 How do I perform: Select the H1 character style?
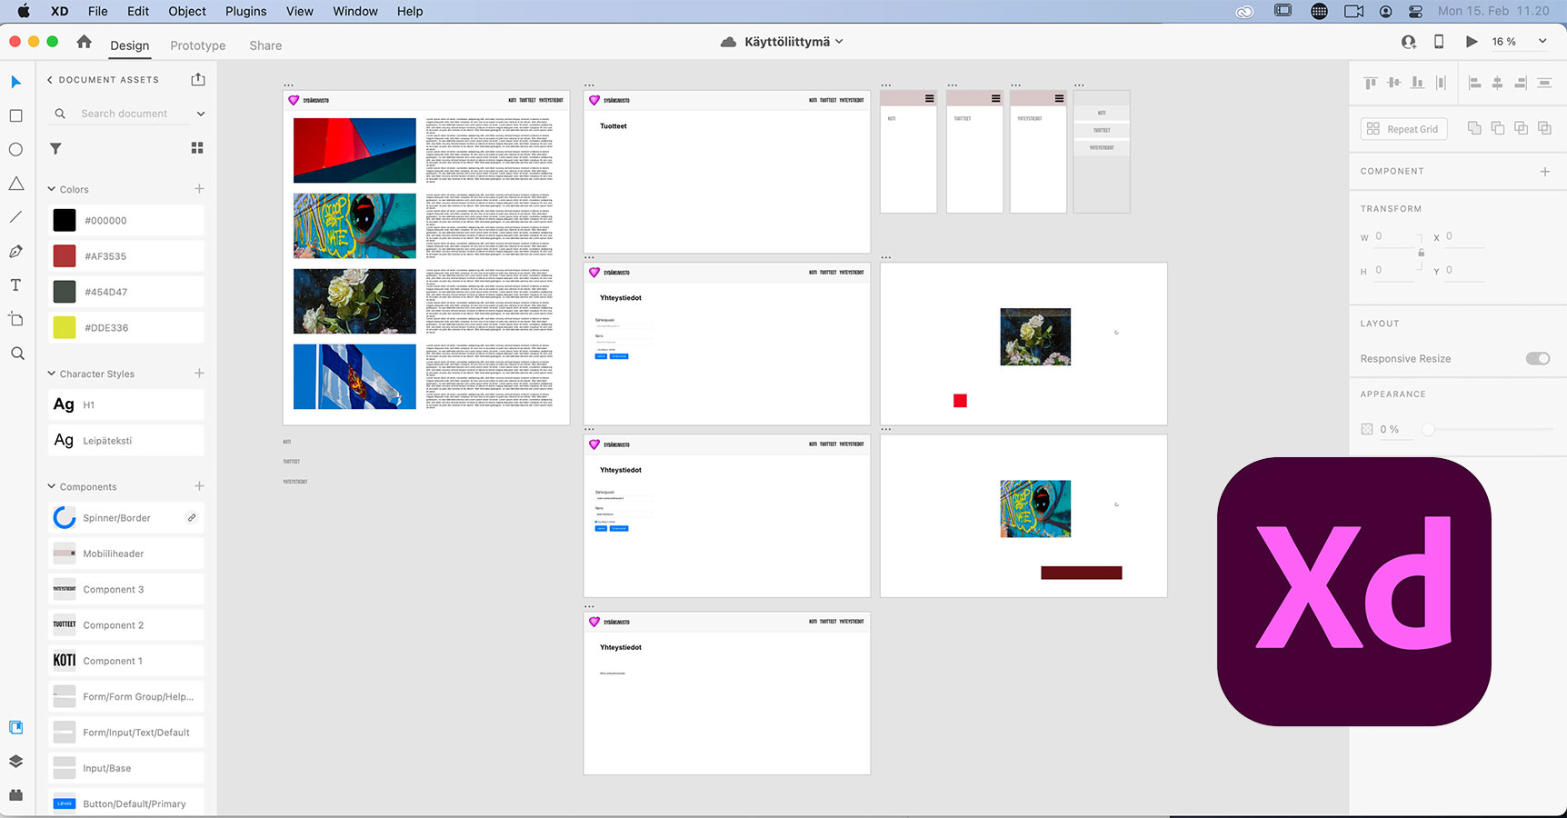[125, 404]
